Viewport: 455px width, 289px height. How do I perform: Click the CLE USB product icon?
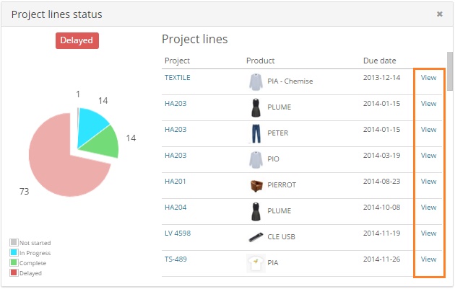[x=255, y=237]
